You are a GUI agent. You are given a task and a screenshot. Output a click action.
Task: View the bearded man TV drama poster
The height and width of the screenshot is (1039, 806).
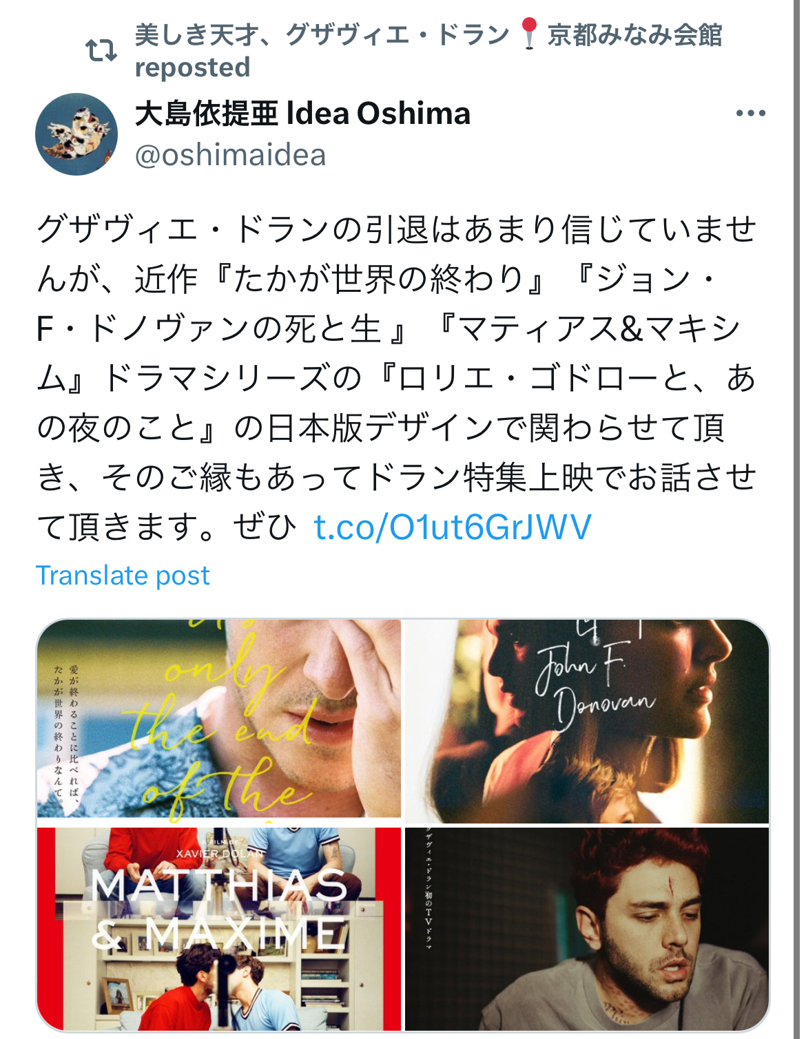587,928
